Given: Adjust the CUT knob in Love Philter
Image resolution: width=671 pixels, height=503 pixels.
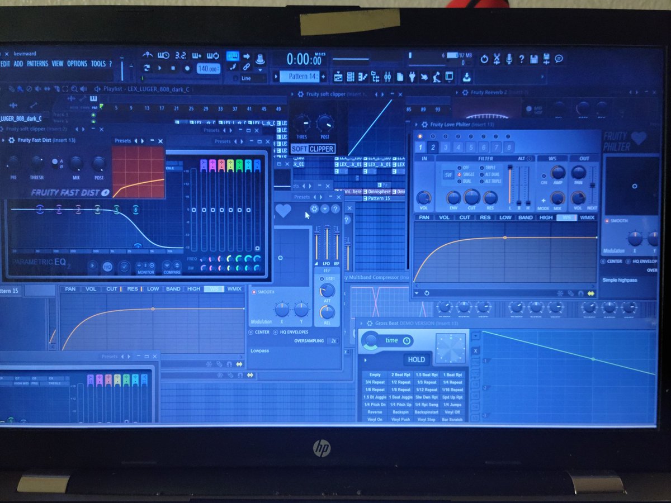Looking at the screenshot, I should [x=472, y=197].
